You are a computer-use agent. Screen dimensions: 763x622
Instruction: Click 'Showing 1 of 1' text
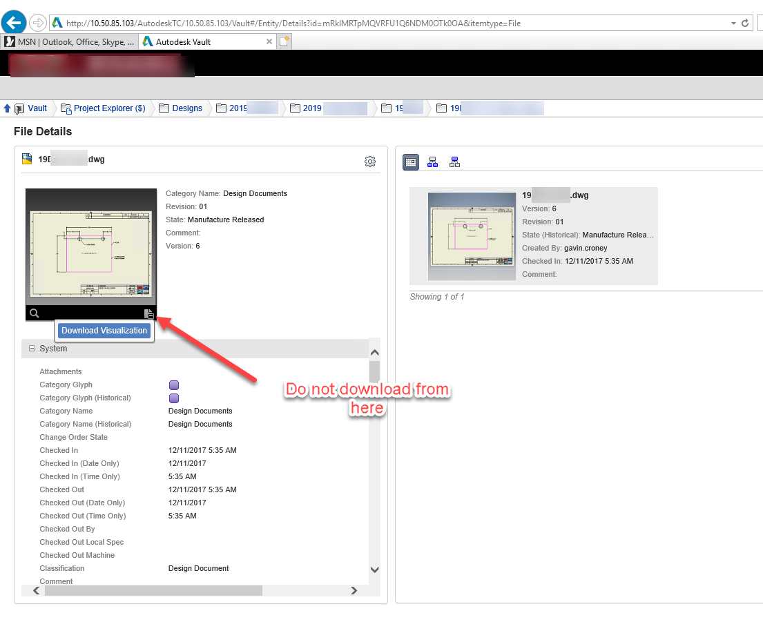pos(436,297)
